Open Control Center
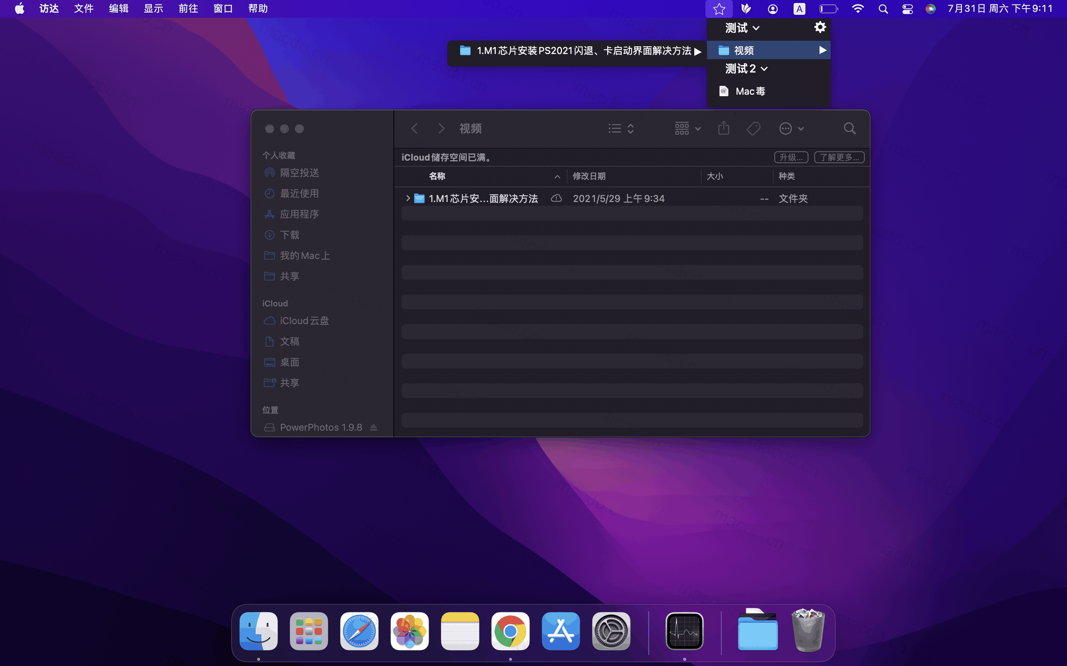1067x666 pixels. click(907, 9)
